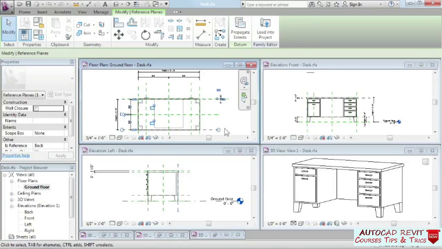Select the Rotate tool
Image resolution: width=442 pixels, height=249 pixels.
(x=145, y=35)
